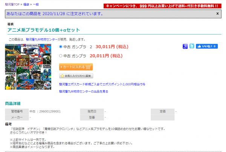Click the アニメ系プラモデル10個+αセット product title
The height and width of the screenshot is (152, 226).
44,30
